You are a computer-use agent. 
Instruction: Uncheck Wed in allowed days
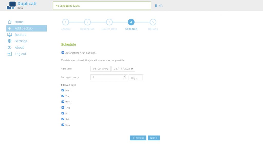click(x=63, y=102)
